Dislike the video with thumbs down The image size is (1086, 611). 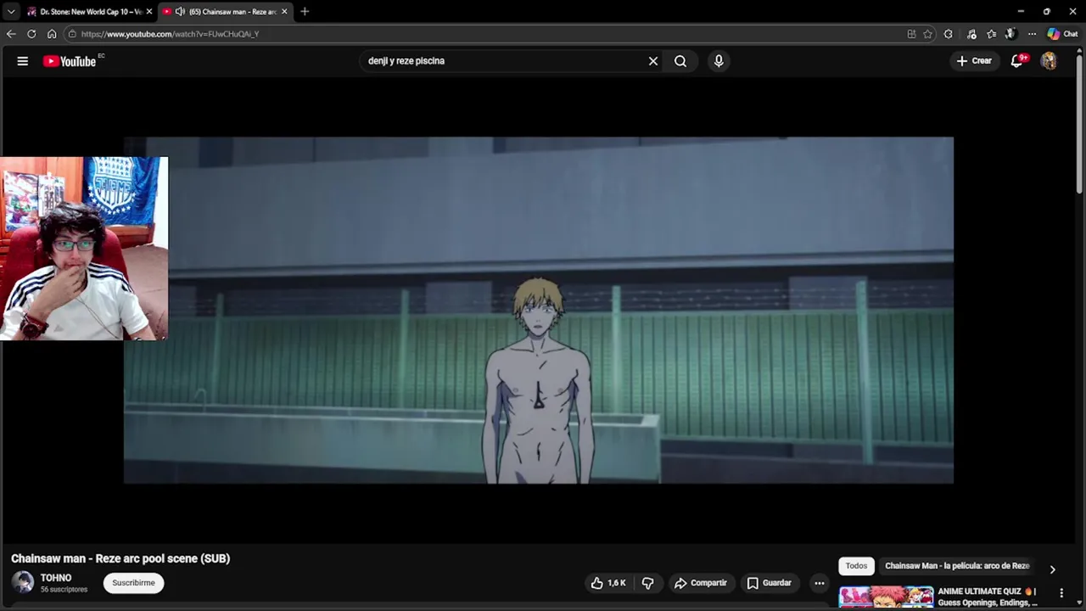coord(648,583)
